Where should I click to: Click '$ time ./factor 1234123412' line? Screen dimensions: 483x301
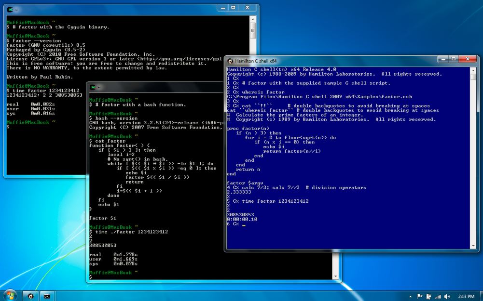pyautogui.click(x=128, y=232)
